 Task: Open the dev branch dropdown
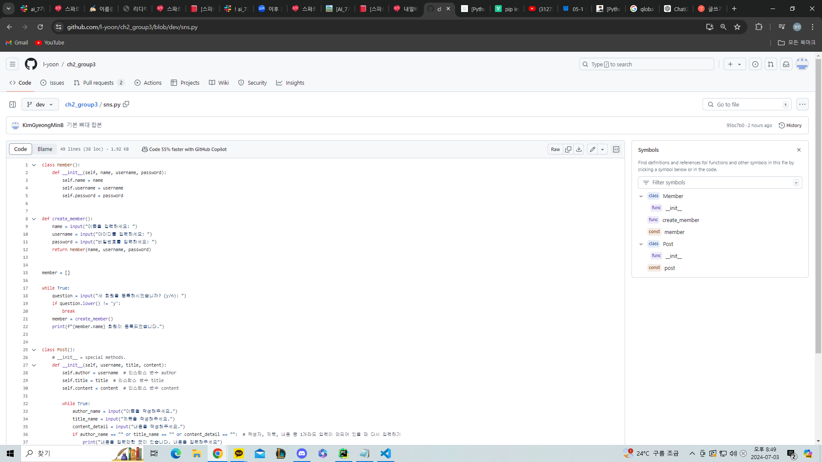(40, 104)
